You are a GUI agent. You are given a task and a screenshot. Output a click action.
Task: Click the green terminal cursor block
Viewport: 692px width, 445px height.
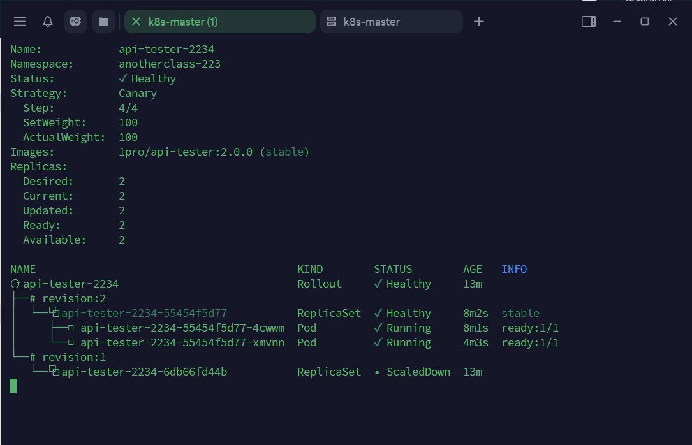click(13, 386)
